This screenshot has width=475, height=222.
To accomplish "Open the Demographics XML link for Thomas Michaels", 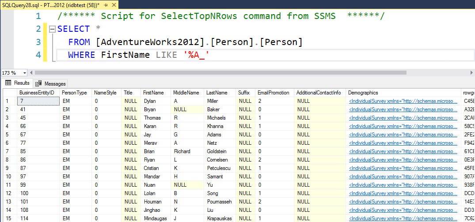I will (x=403, y=118).
